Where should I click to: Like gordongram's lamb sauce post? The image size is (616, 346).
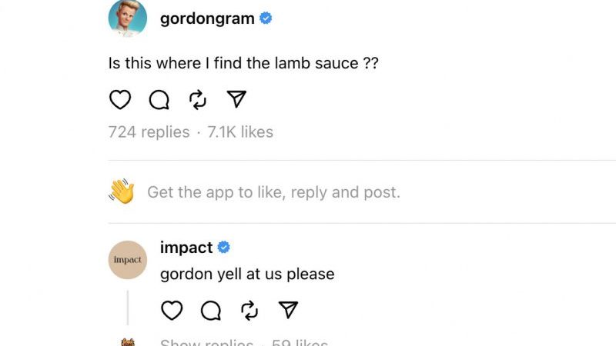(120, 100)
